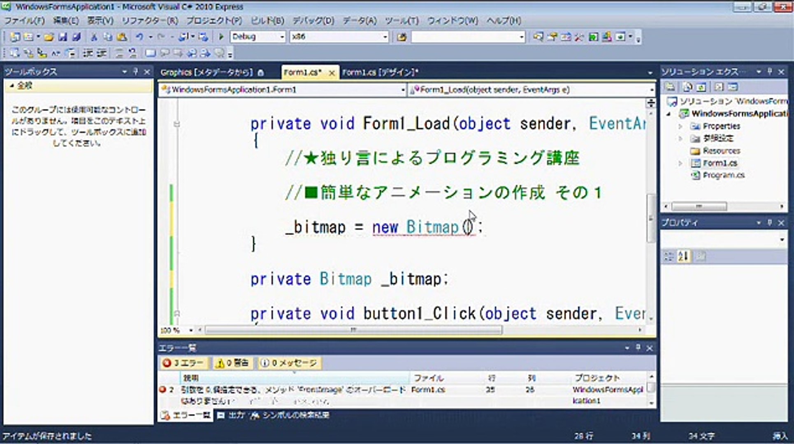Image resolution: width=794 pixels, height=444 pixels.
Task: Click the Start Page toolbar icon
Action: 593,37
